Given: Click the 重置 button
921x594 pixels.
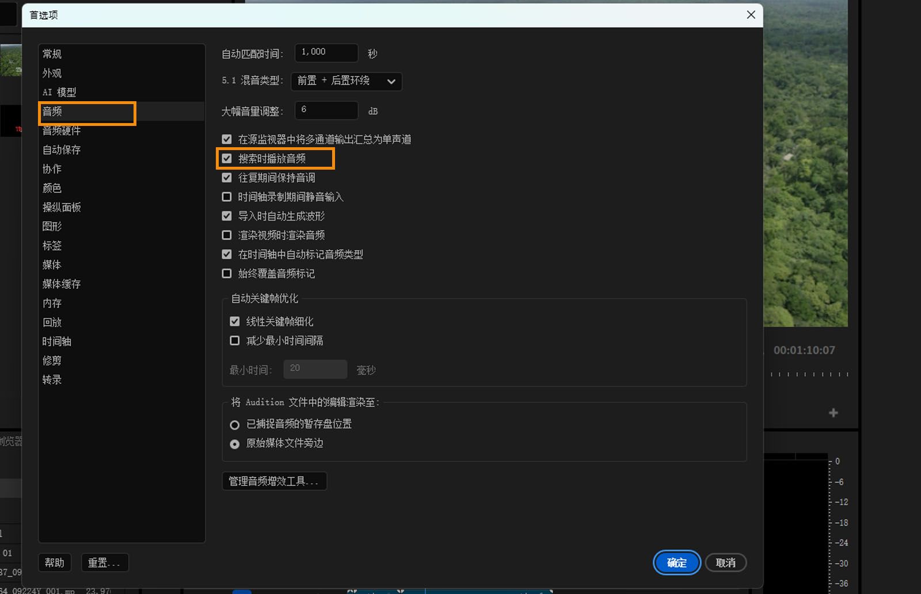Looking at the screenshot, I should coord(104,562).
